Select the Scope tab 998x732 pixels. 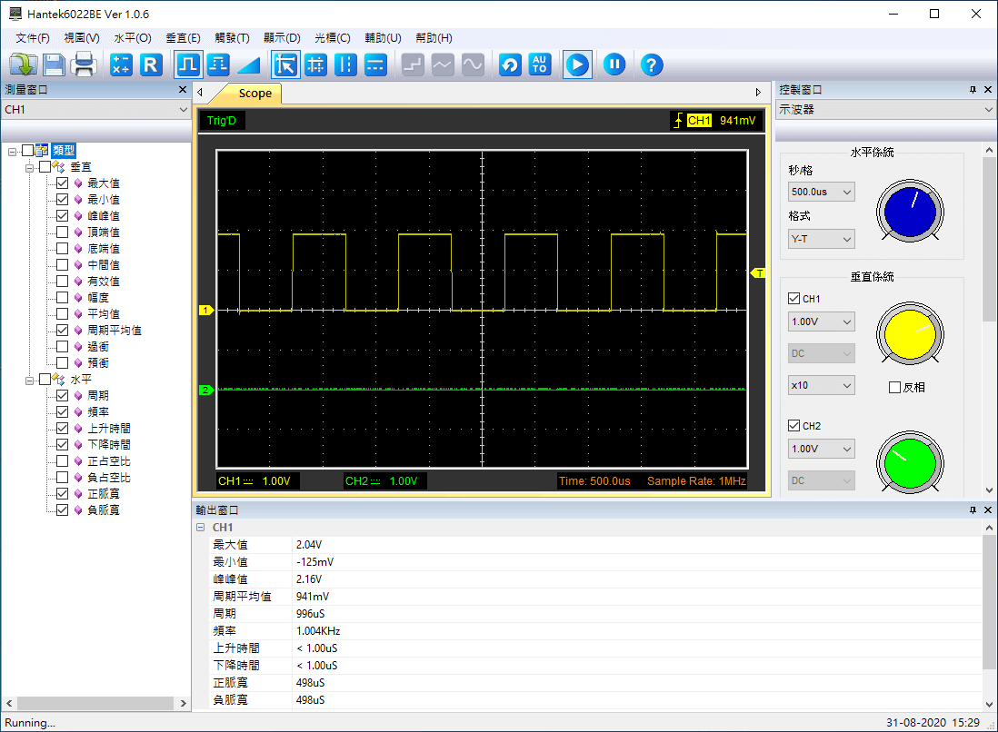tap(254, 94)
